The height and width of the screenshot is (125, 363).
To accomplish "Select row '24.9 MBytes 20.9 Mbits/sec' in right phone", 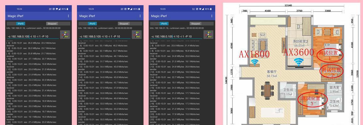I will [x=175, y=67].
